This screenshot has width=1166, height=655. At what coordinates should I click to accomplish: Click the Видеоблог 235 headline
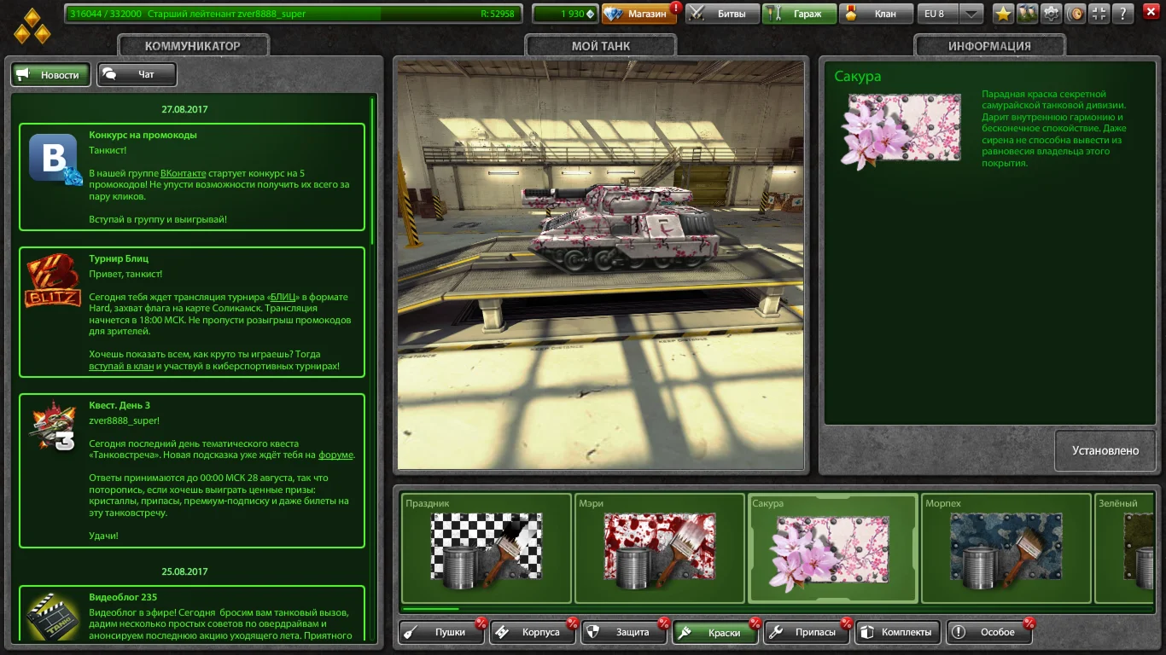pyautogui.click(x=123, y=597)
